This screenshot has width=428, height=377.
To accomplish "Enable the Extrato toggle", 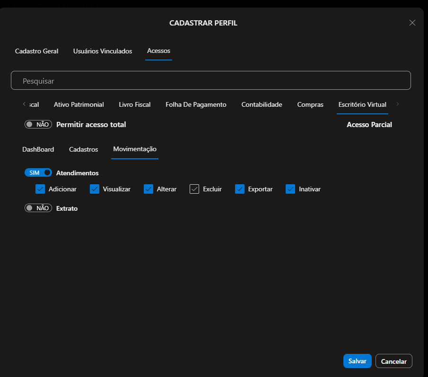I will (x=38, y=208).
